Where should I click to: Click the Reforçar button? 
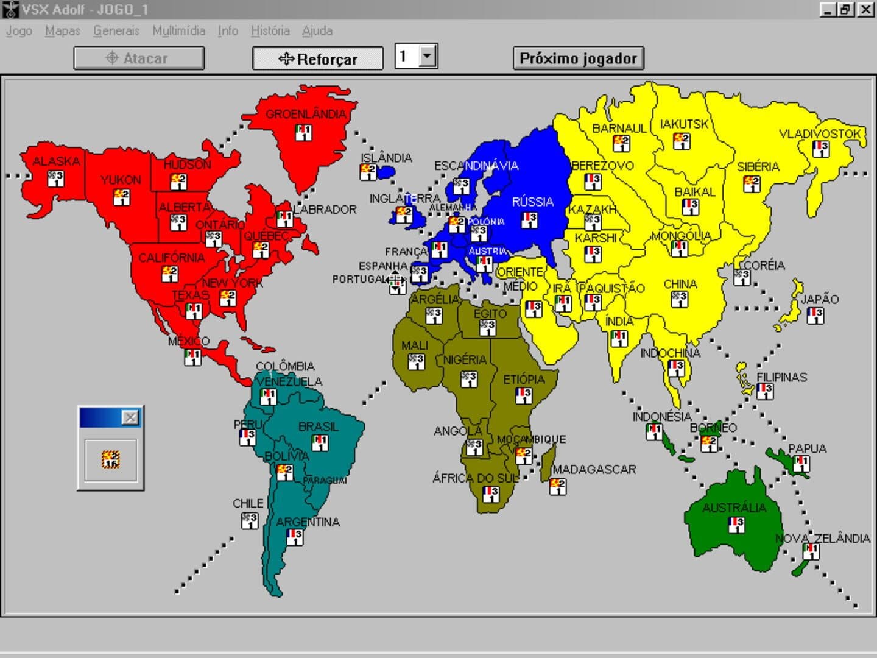click(x=318, y=58)
